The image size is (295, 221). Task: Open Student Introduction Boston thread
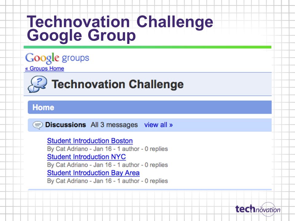point(90,141)
